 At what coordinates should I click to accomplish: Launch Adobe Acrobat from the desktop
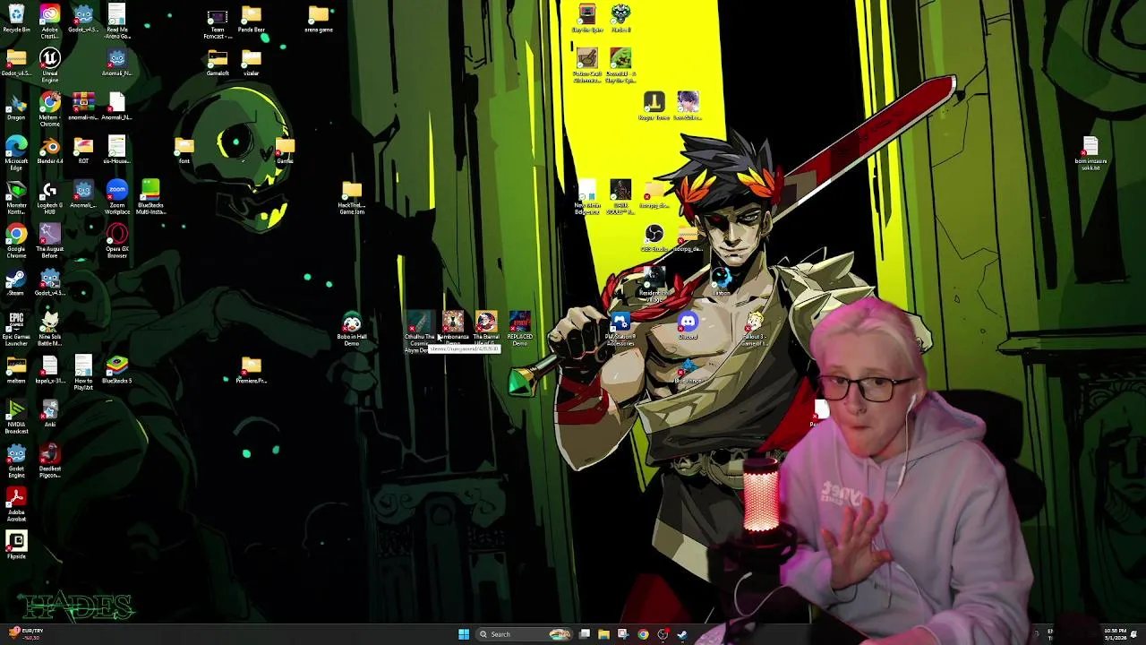[16, 504]
